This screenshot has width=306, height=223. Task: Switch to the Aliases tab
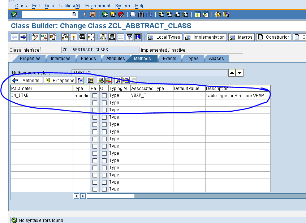216,59
